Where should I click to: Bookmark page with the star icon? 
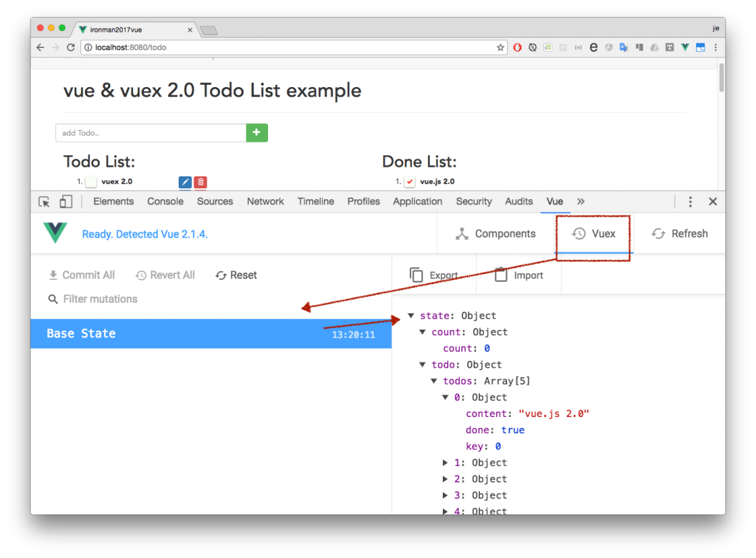(500, 47)
